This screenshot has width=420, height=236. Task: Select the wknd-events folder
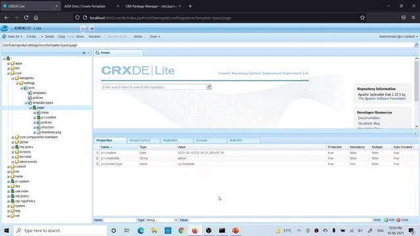(28, 162)
